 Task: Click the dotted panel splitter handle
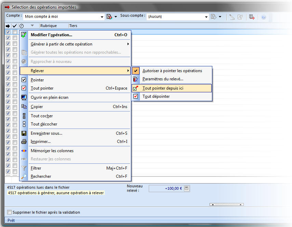coord(226,204)
